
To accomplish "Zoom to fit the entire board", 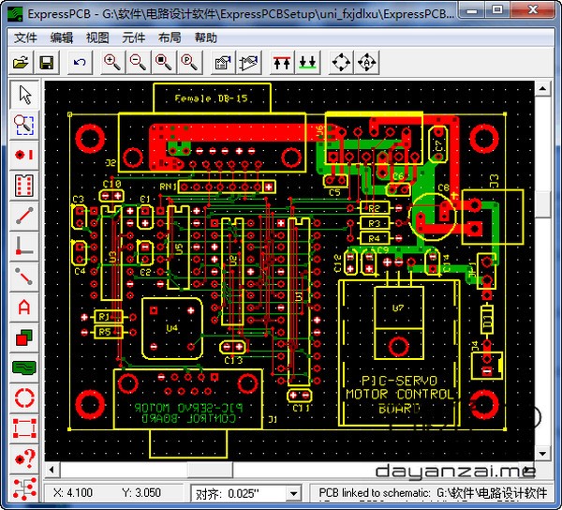I will 163,63.
